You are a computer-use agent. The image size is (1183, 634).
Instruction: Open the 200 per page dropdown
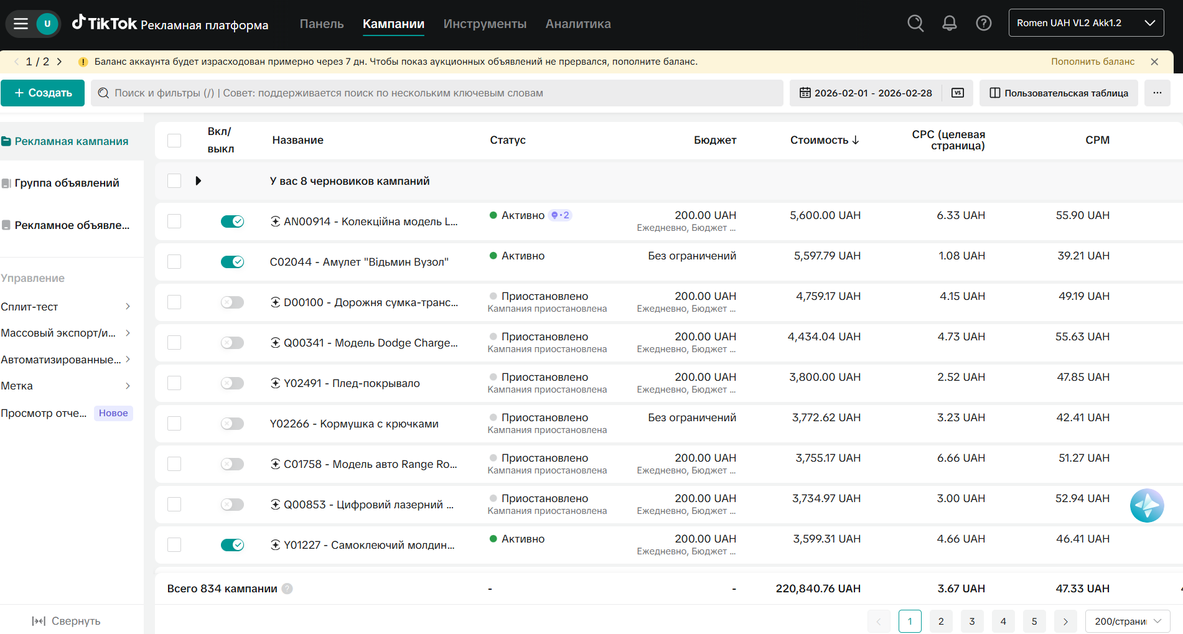click(1128, 621)
